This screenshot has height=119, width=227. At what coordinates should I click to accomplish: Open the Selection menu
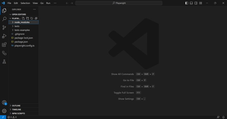point(25,3)
